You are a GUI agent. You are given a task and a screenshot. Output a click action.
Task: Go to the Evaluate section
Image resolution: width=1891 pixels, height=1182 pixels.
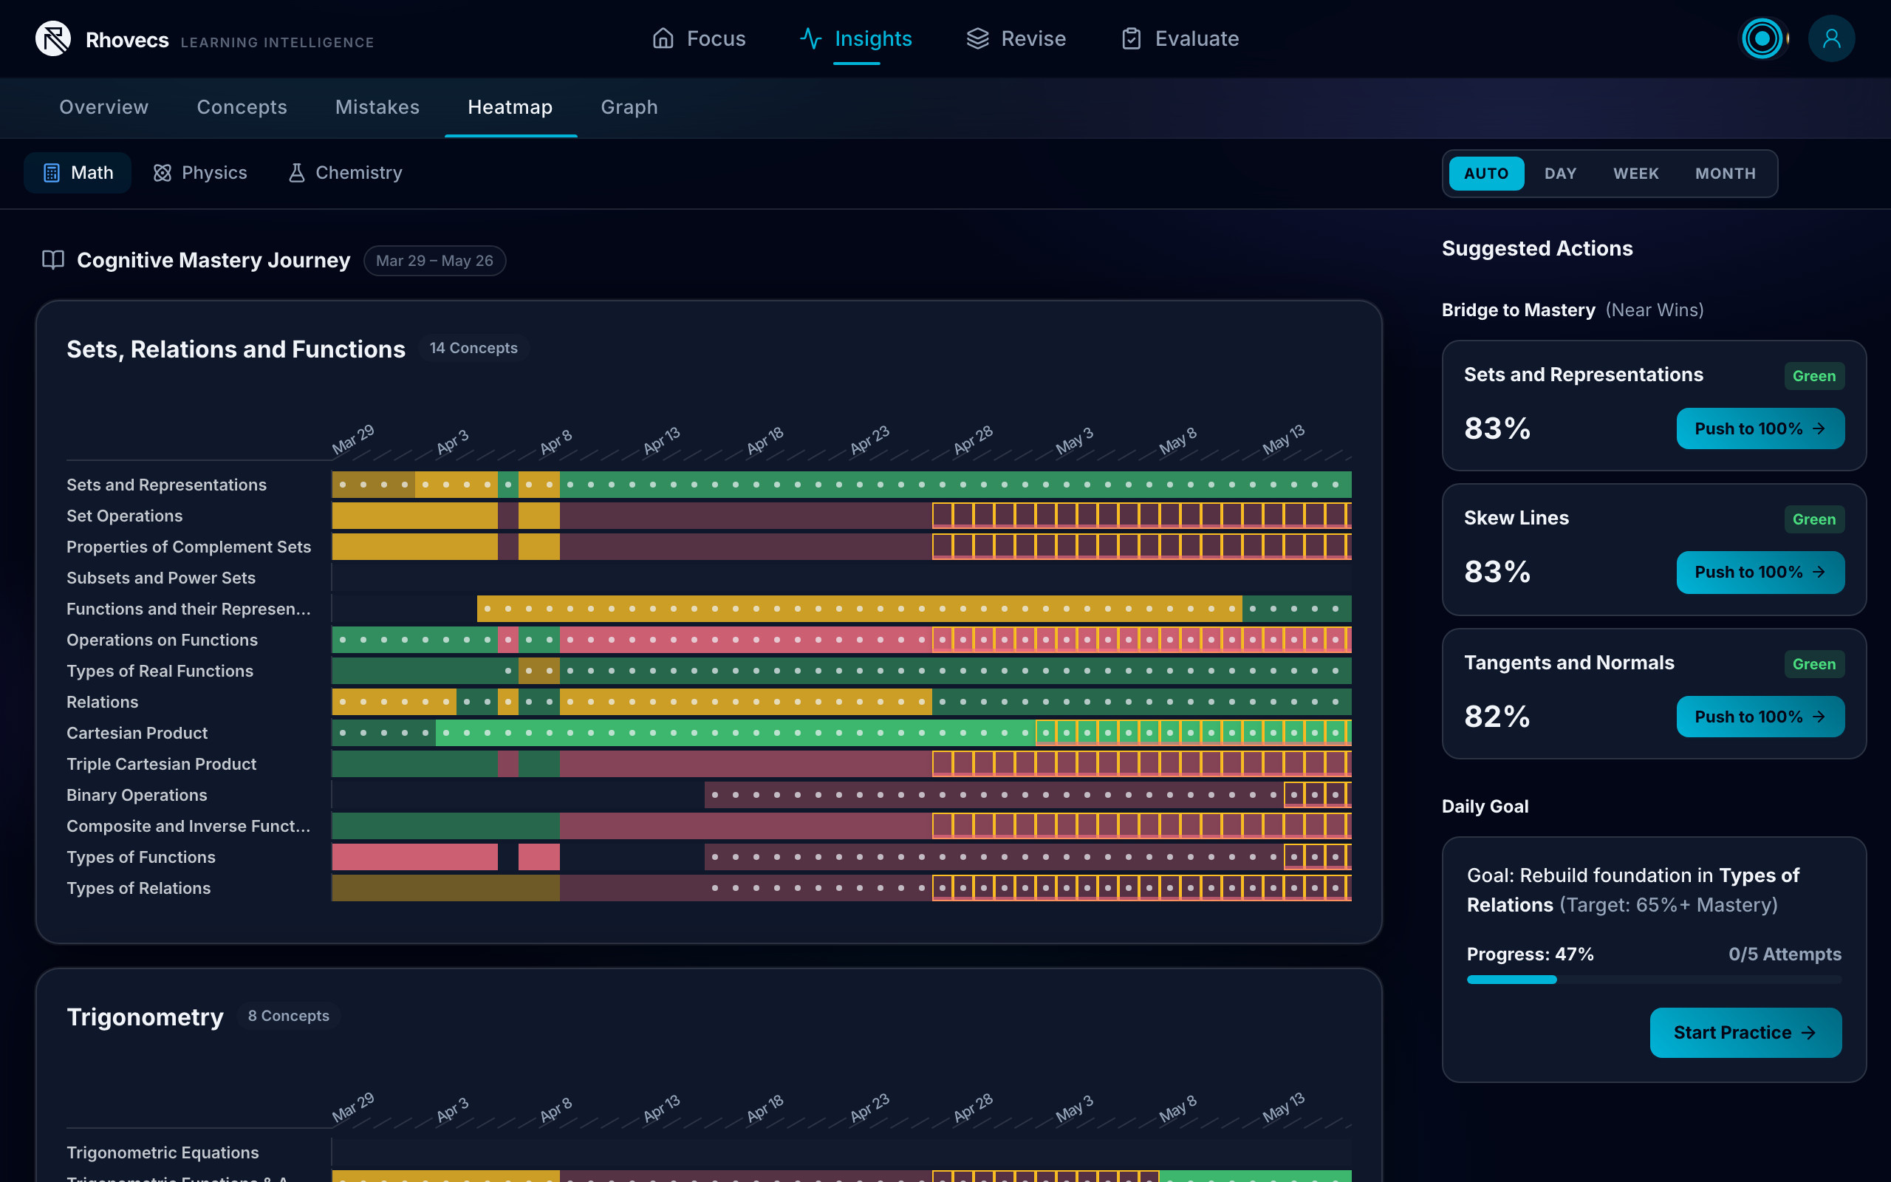pyautogui.click(x=1179, y=38)
